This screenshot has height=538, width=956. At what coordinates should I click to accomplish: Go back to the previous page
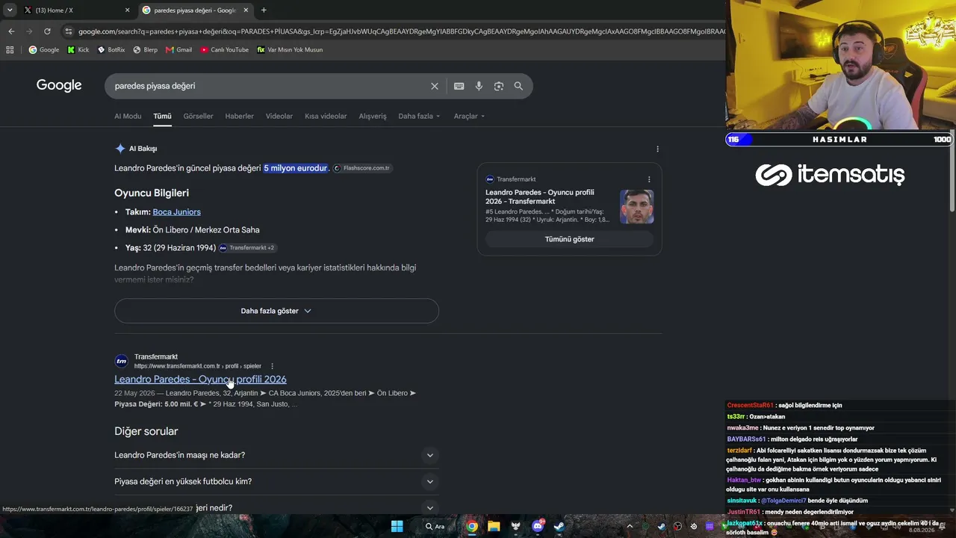coord(11,31)
